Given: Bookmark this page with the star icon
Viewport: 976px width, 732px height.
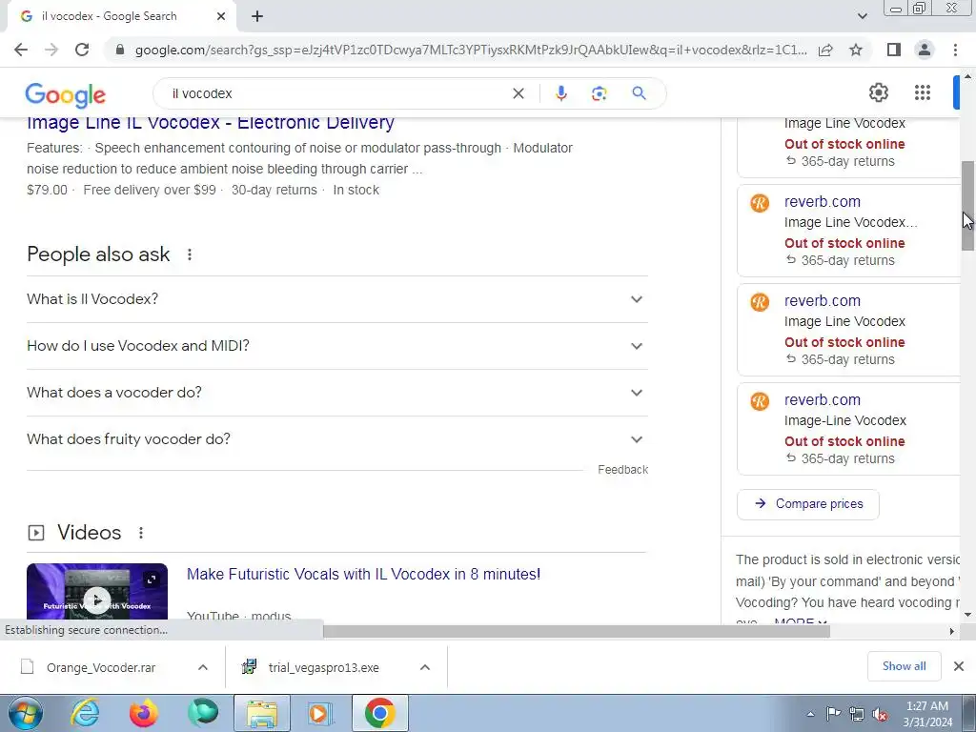Looking at the screenshot, I should (856, 50).
